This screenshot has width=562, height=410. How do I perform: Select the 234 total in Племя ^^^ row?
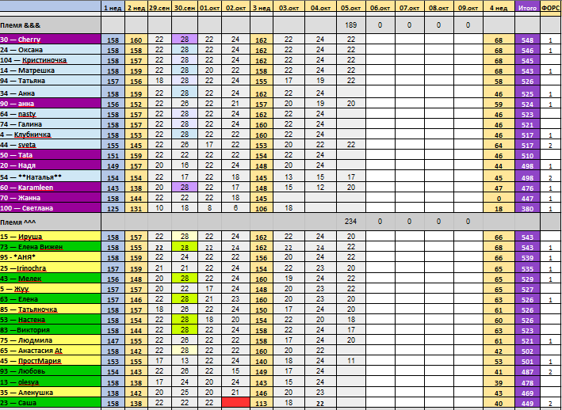[350, 222]
